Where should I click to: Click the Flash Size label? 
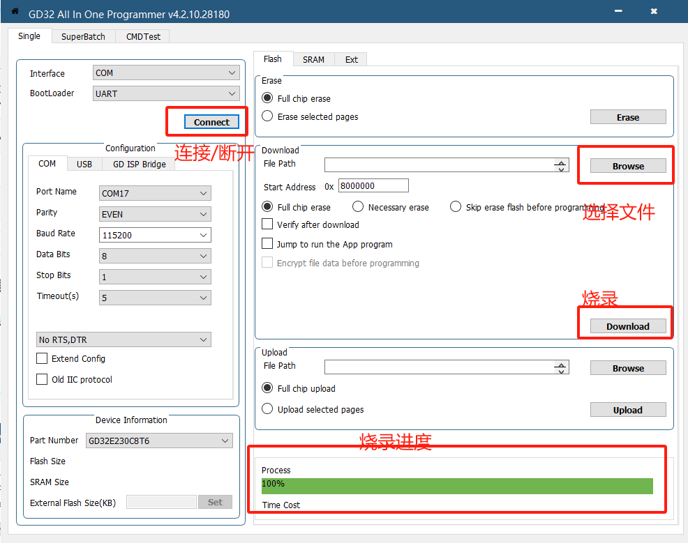tap(47, 461)
